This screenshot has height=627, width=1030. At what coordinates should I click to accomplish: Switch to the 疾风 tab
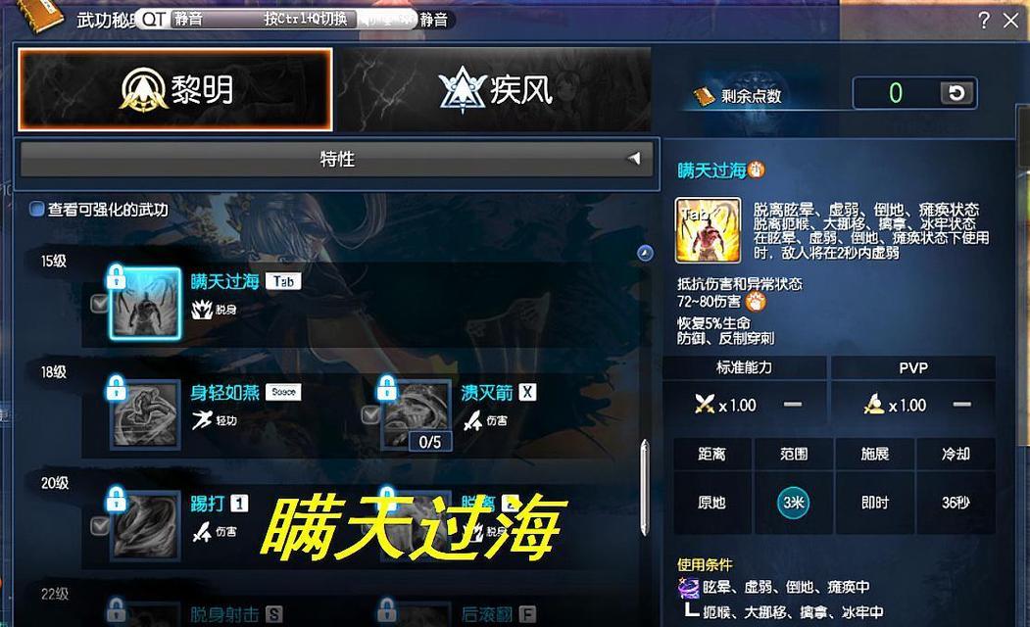coord(495,89)
